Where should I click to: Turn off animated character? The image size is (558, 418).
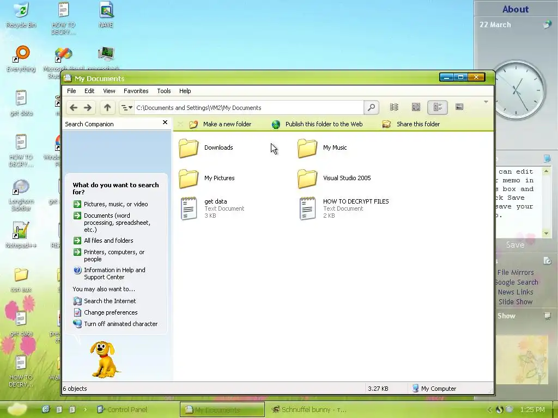point(116,324)
